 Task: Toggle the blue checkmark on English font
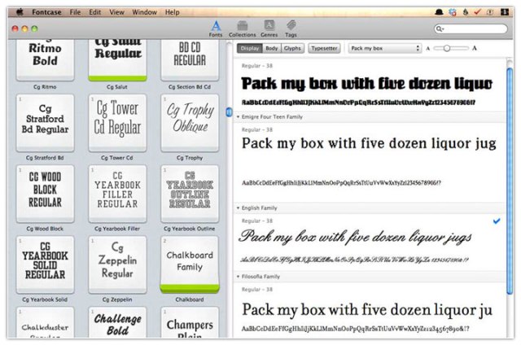[x=497, y=221]
